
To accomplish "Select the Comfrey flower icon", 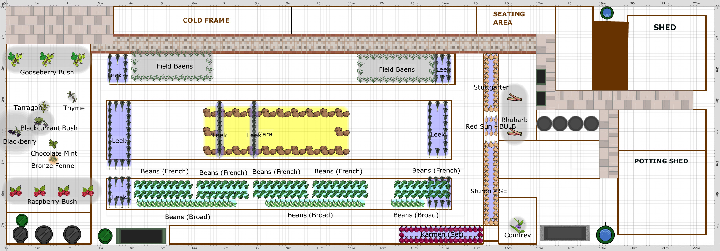I will [518, 225].
